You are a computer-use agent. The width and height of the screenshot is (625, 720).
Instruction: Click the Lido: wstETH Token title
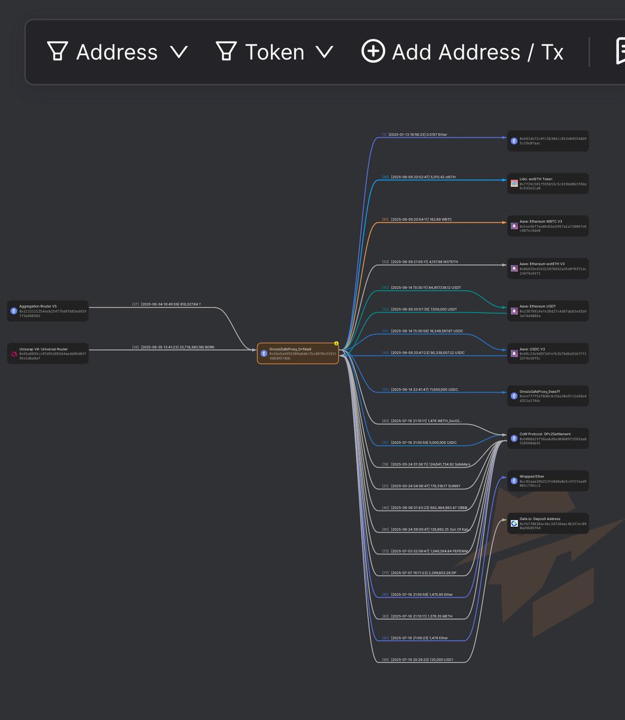coord(536,179)
